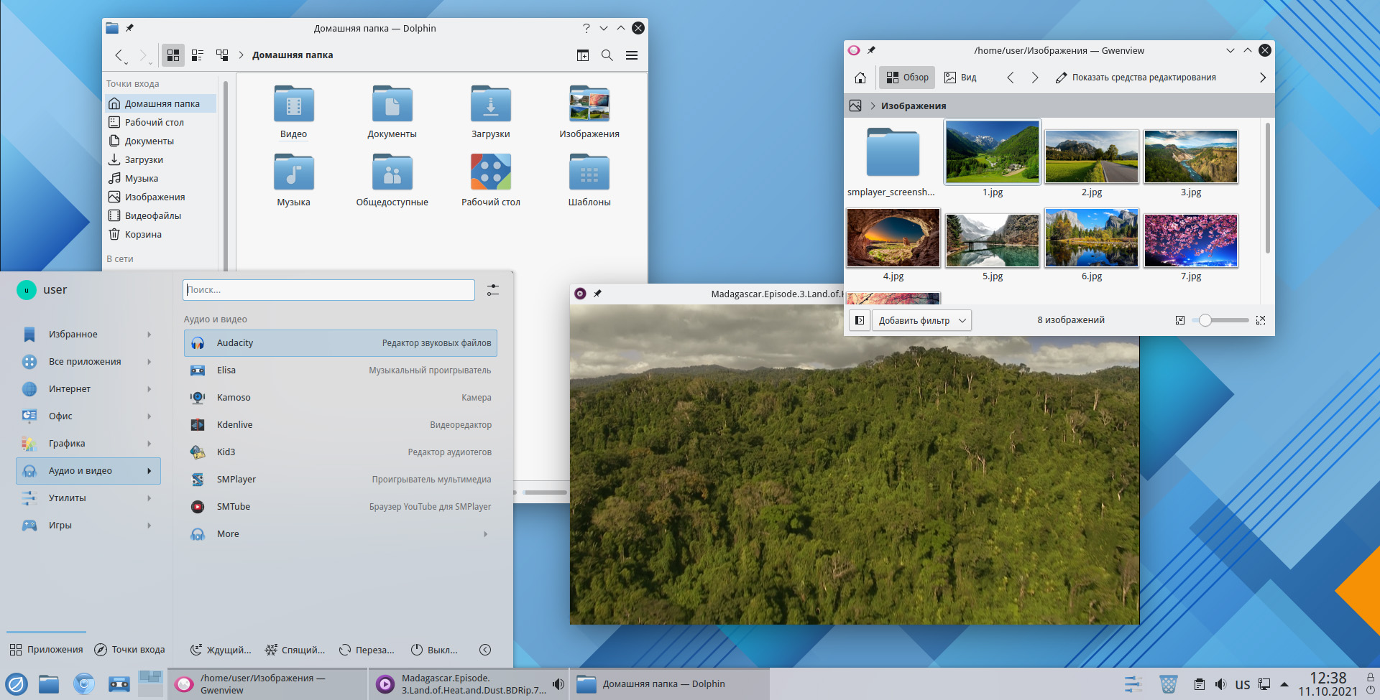Mute audio on Madagascar taskbar entry
The height and width of the screenshot is (700, 1380).
point(558,684)
